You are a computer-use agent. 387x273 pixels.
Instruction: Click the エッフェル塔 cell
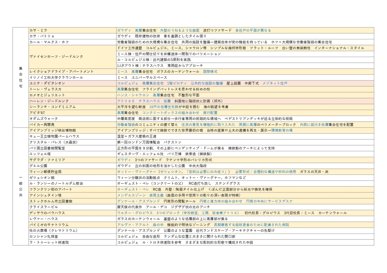pyautogui.click(x=72, y=154)
